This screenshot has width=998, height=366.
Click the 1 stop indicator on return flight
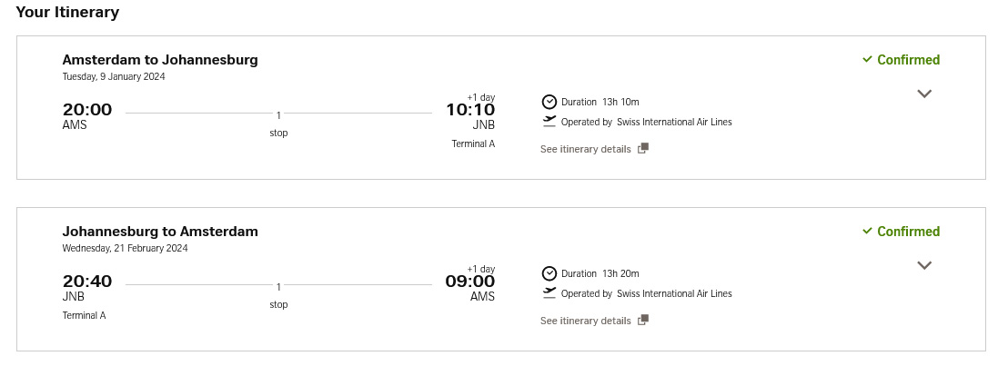pos(278,295)
